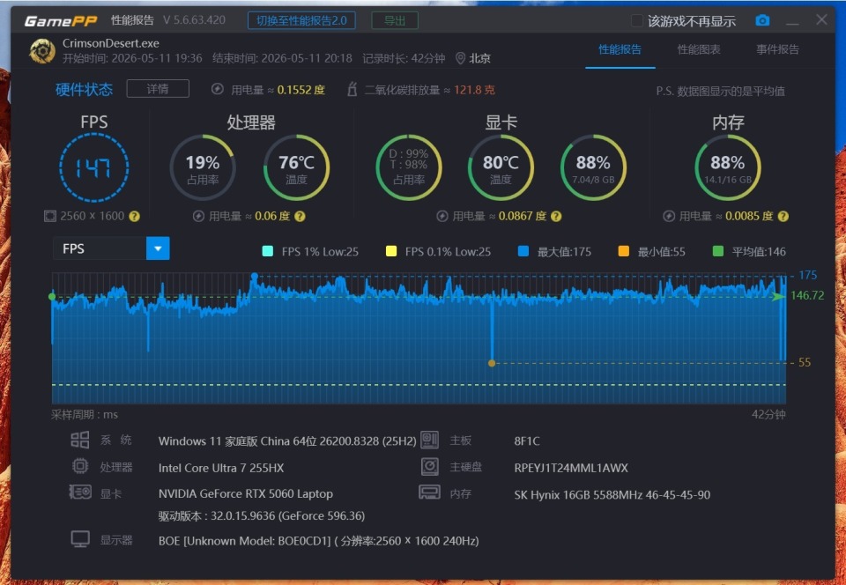Click the monitor icon beside 显示器
The height and width of the screenshot is (585, 846).
pyautogui.click(x=80, y=539)
